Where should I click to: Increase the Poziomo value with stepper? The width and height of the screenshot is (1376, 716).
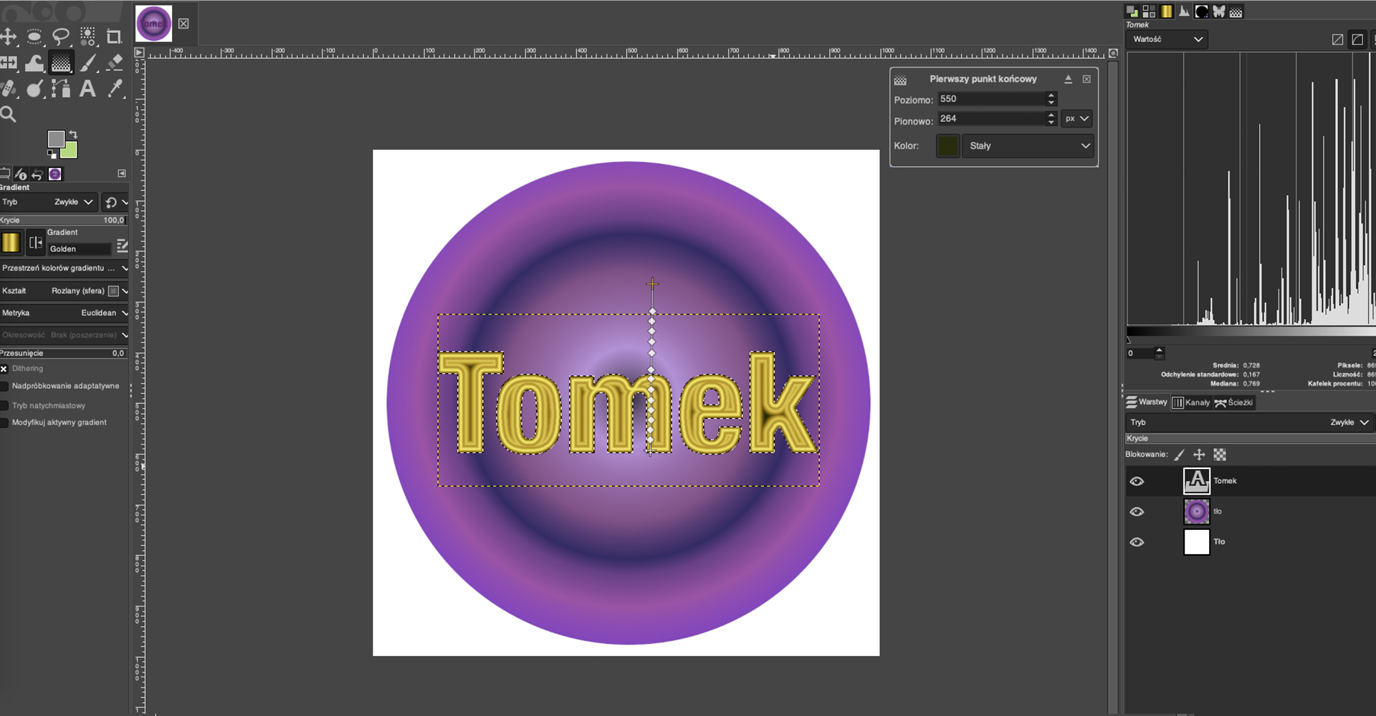(1051, 95)
